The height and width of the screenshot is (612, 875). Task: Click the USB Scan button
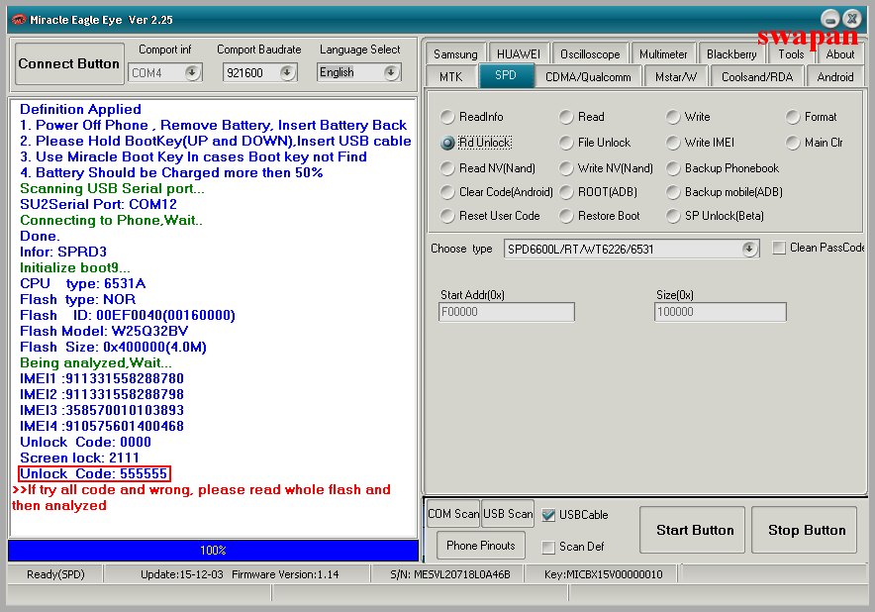click(x=508, y=514)
